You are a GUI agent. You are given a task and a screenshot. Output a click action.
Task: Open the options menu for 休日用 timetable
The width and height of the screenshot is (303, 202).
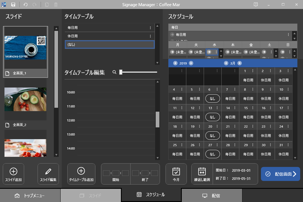click(150, 36)
